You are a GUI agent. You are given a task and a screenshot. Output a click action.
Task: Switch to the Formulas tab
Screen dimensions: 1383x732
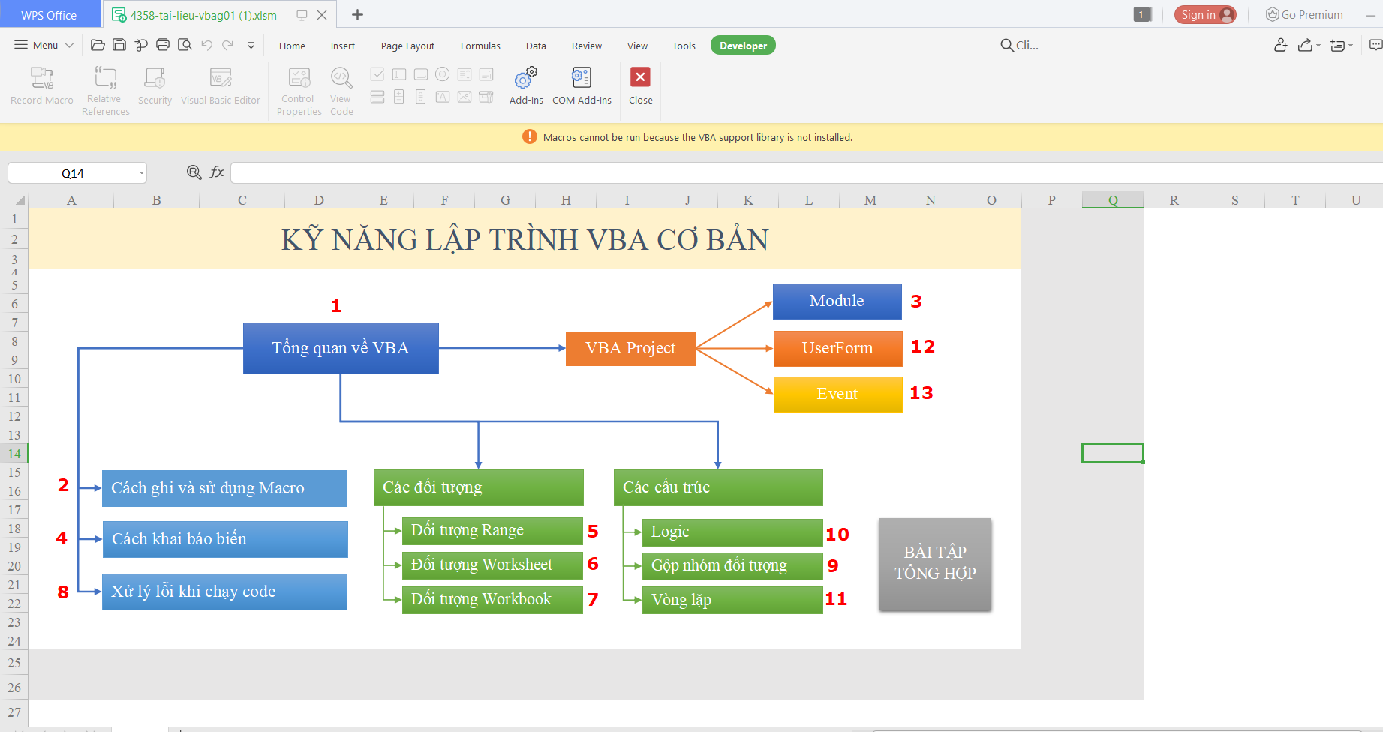pos(480,46)
